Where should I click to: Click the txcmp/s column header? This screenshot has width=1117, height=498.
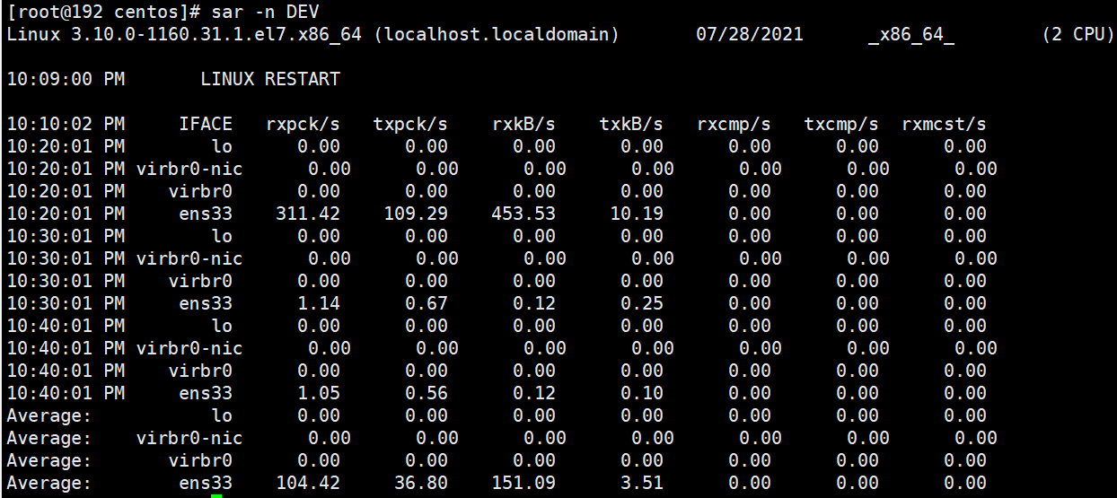point(841,124)
